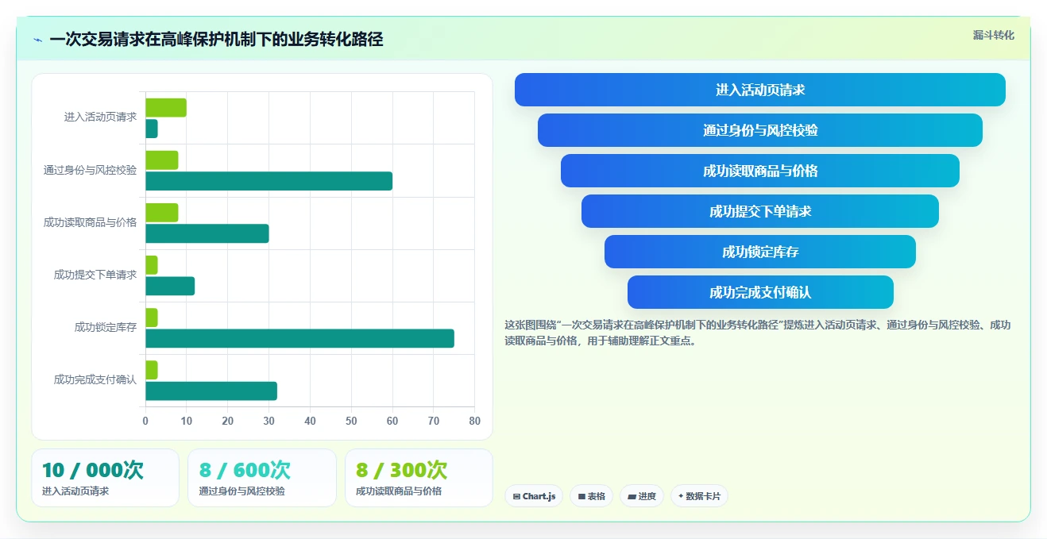Click the teal bar for 成功提交下单请求

tap(170, 286)
